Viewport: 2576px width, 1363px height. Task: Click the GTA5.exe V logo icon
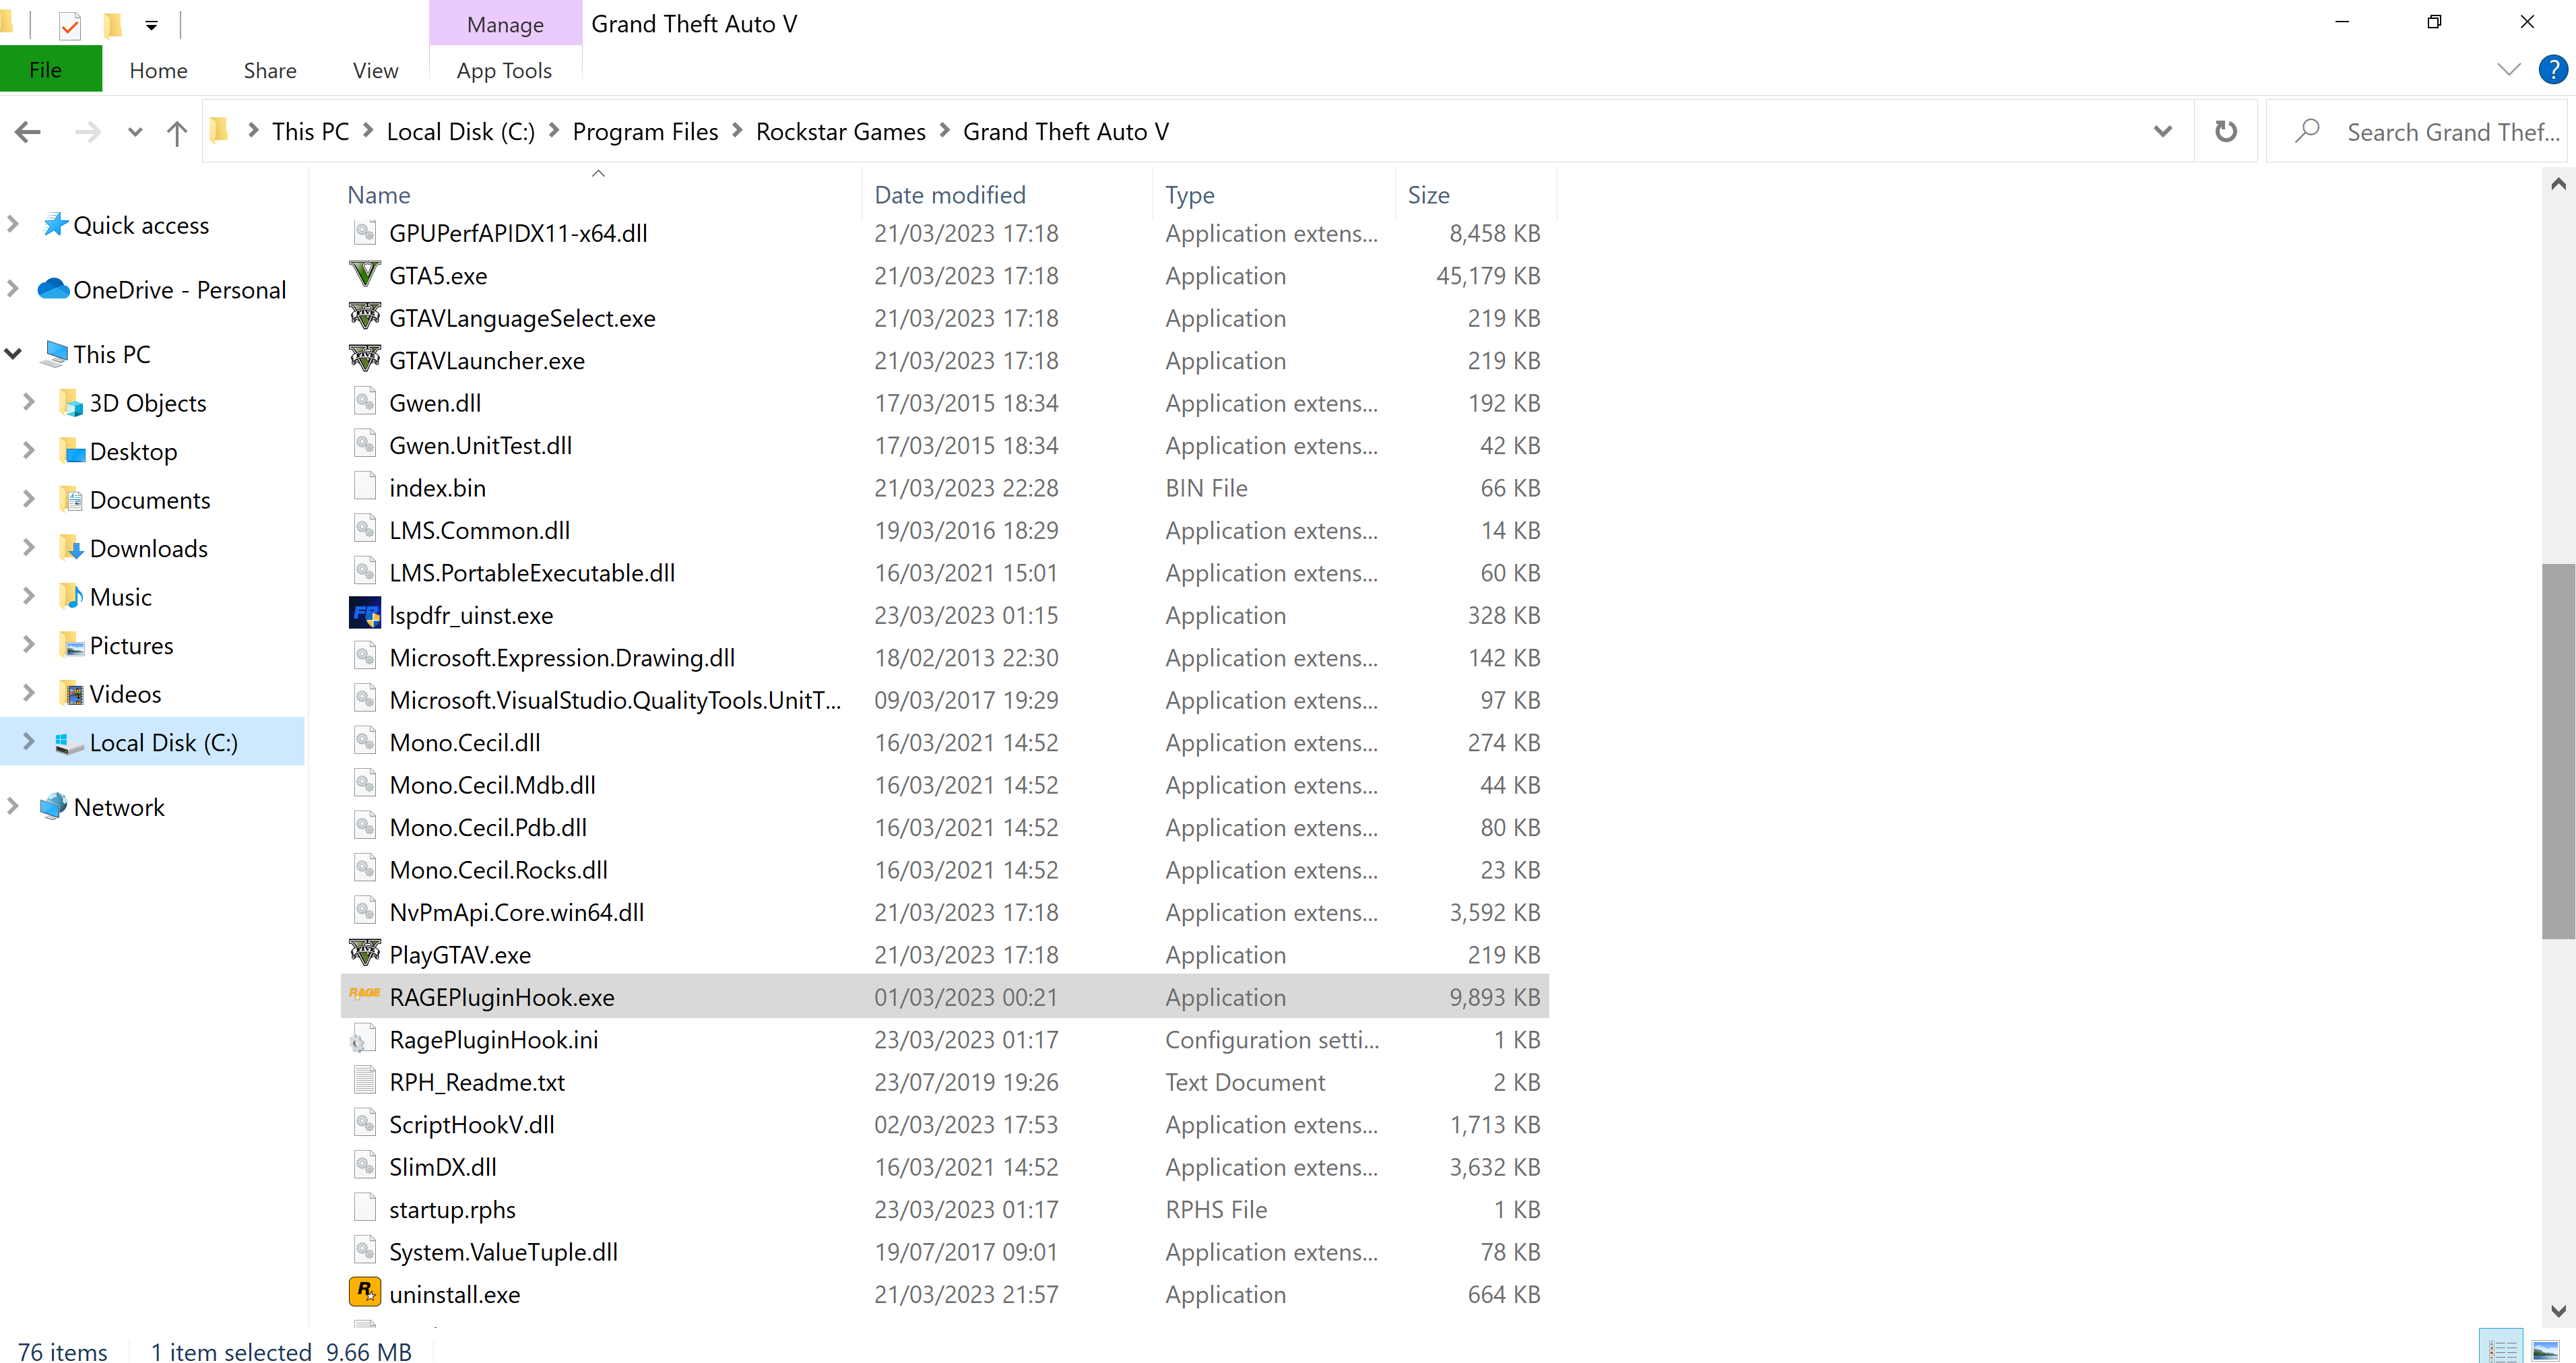(365, 275)
